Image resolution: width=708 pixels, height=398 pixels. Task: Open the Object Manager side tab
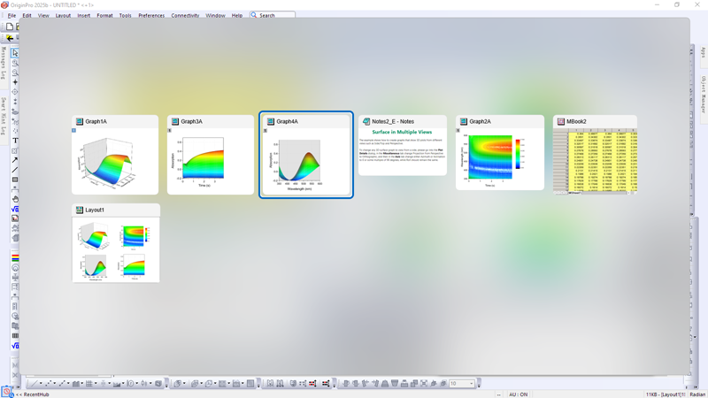click(x=704, y=95)
